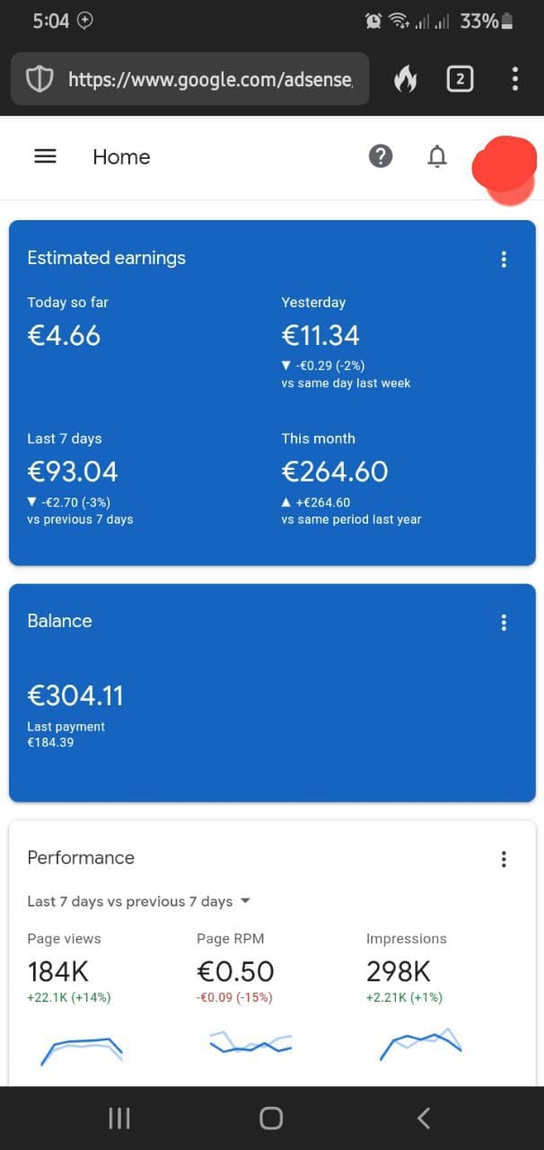Open the hamburger navigation menu
This screenshot has width=544, height=1150.
(45, 156)
